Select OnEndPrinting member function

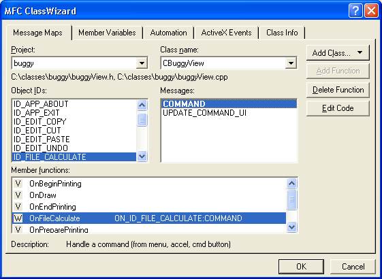(149, 207)
